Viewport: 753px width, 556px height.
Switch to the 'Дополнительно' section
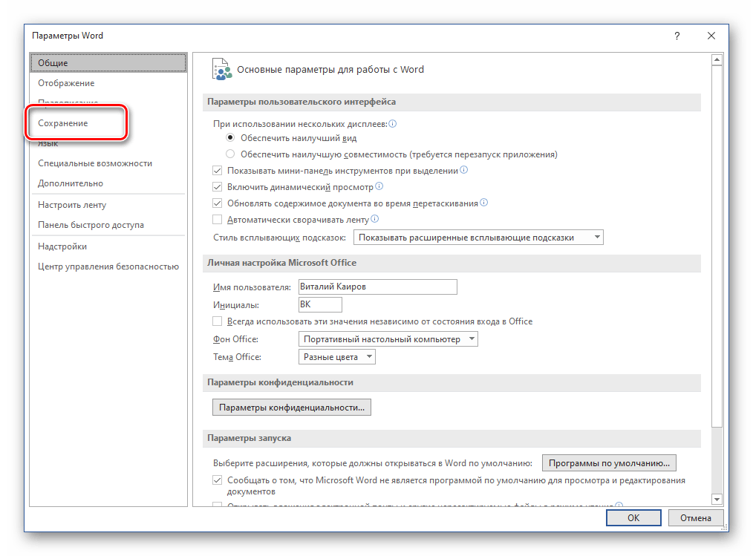click(71, 183)
